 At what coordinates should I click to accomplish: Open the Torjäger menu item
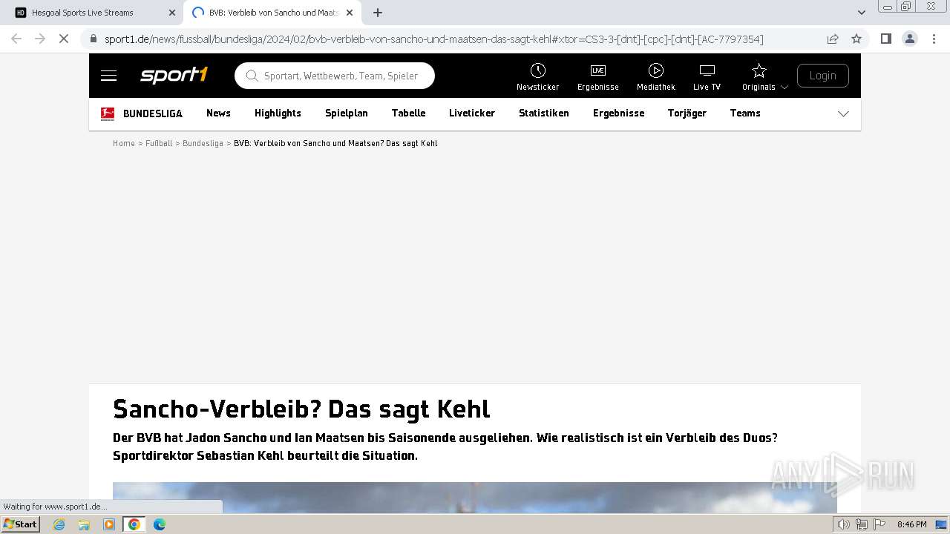pyautogui.click(x=687, y=113)
